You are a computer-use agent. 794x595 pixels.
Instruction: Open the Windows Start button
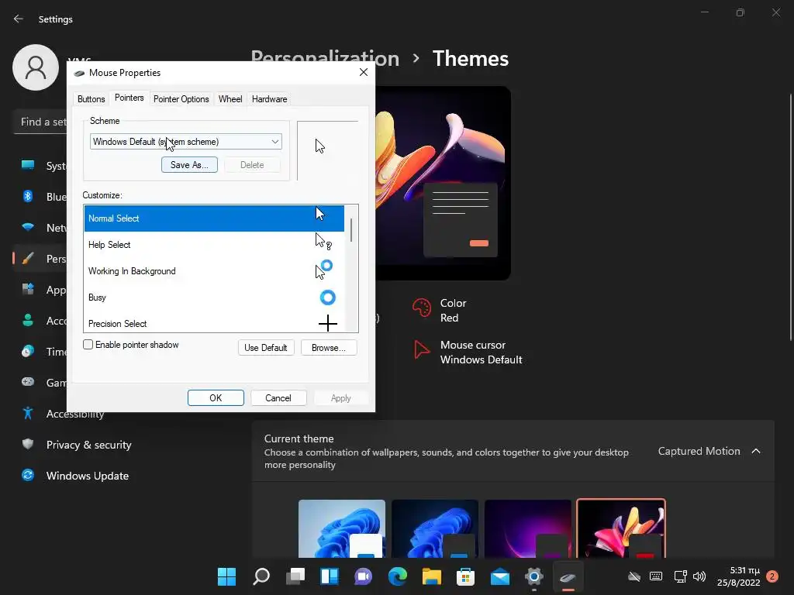tap(227, 576)
